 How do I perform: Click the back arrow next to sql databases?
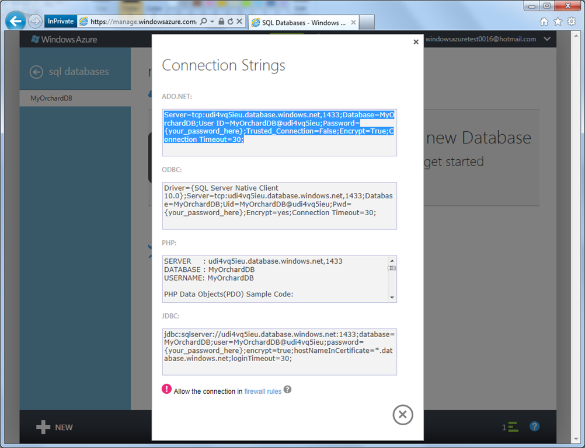coord(36,72)
